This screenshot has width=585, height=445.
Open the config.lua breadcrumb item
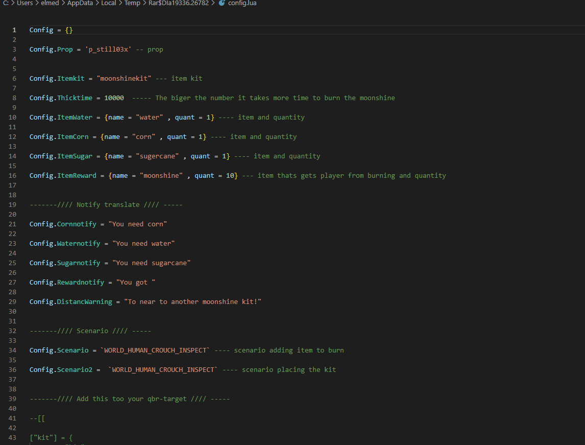(242, 3)
